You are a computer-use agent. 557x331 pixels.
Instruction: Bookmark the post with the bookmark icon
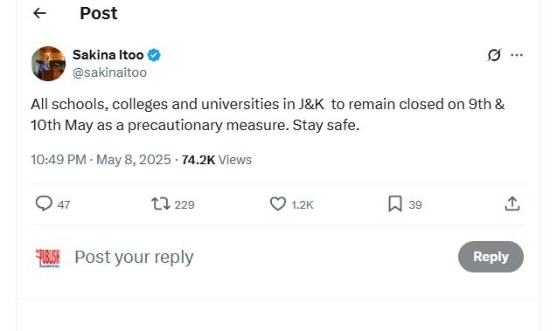(395, 204)
